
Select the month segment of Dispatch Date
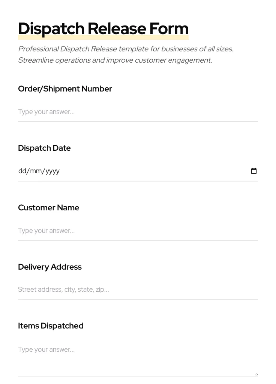click(x=36, y=171)
